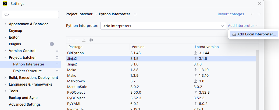The image size is (279, 110).
Task: Open Backup and Sync settings
Action: 23,98
